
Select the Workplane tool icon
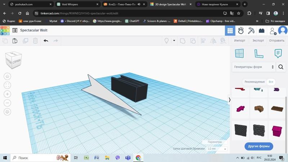coord(239,53)
